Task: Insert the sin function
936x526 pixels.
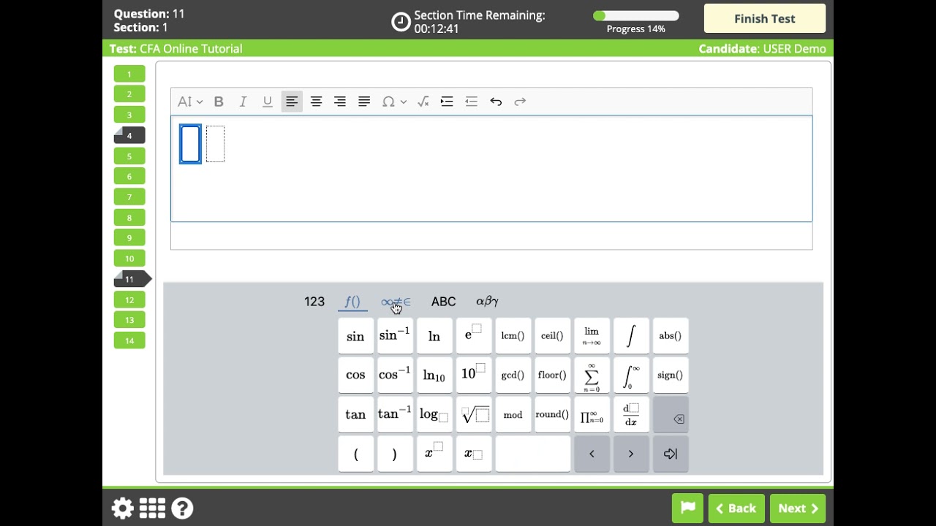Action: point(355,336)
